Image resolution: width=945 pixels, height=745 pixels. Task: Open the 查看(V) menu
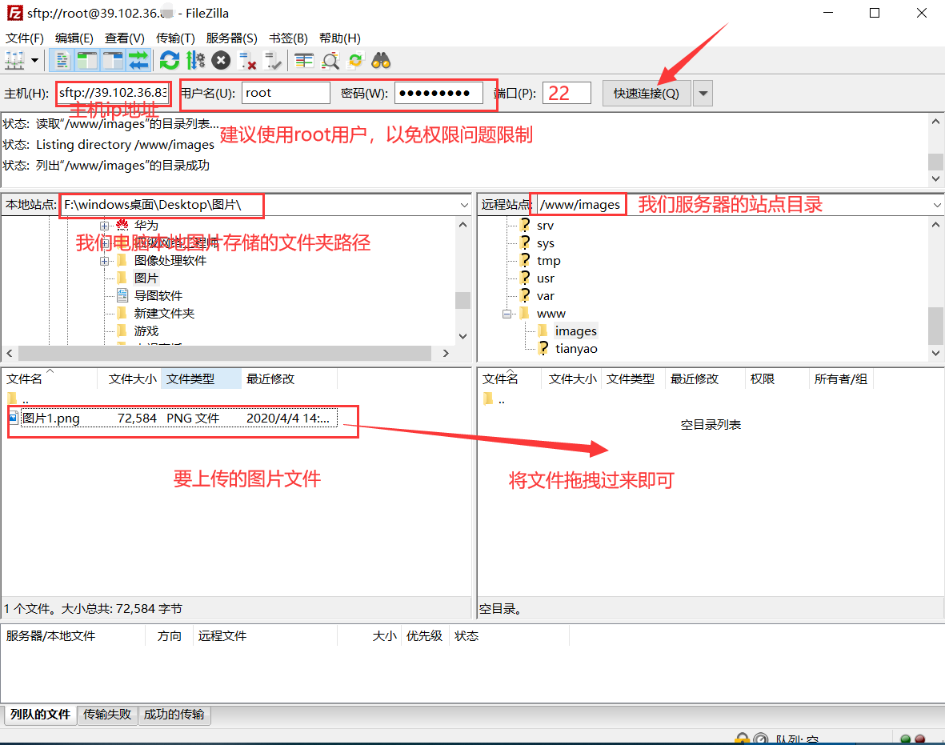tap(125, 38)
